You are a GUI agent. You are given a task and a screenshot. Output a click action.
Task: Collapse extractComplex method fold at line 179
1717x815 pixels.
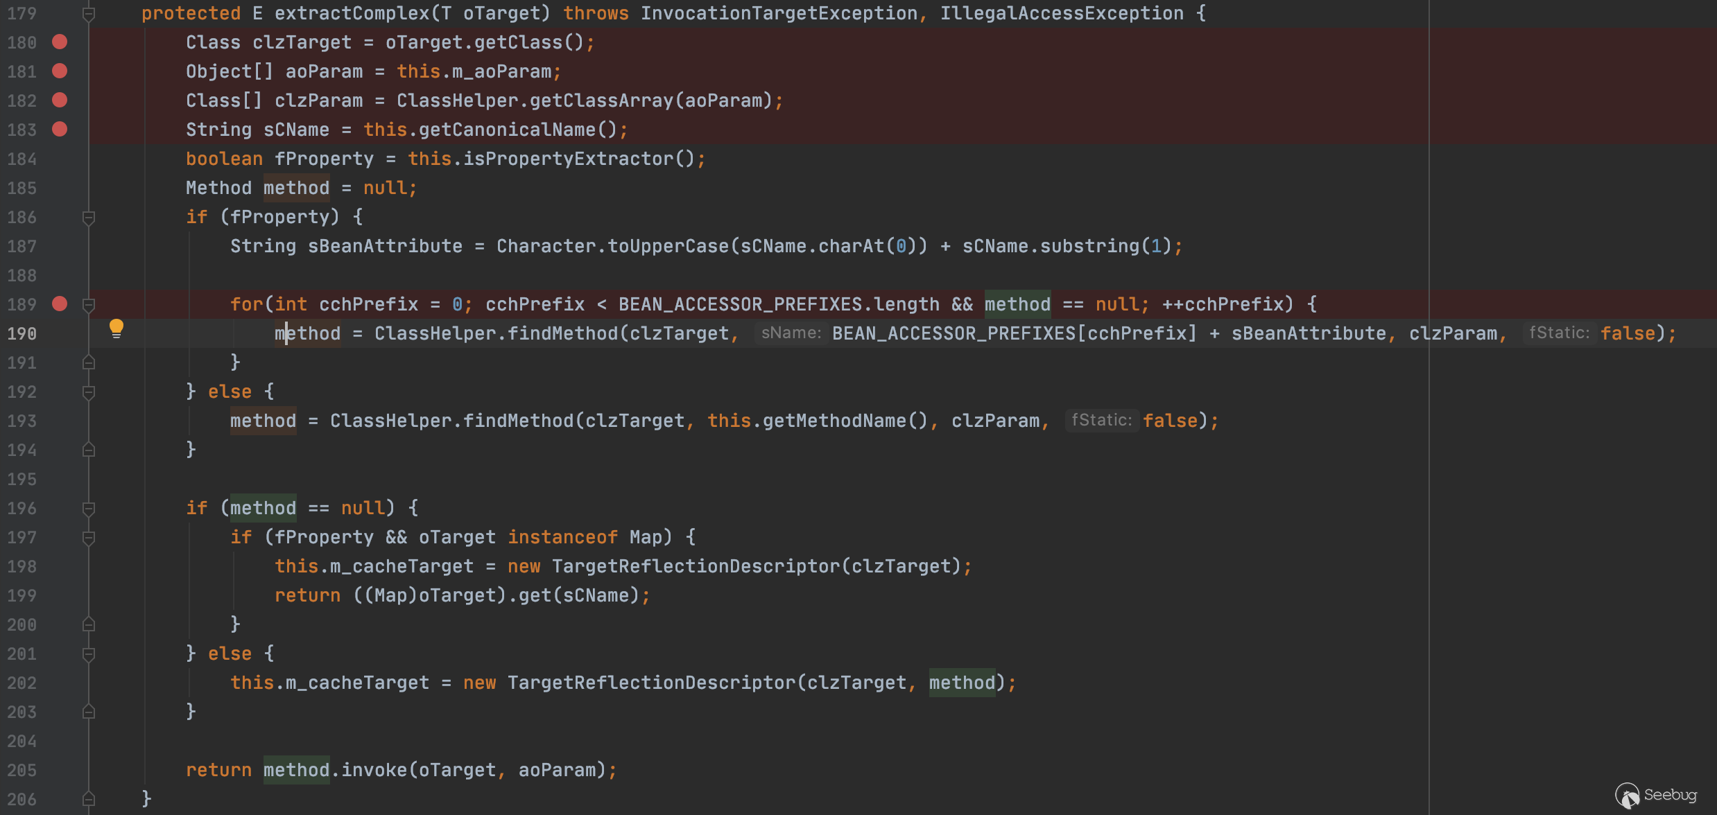click(x=89, y=14)
